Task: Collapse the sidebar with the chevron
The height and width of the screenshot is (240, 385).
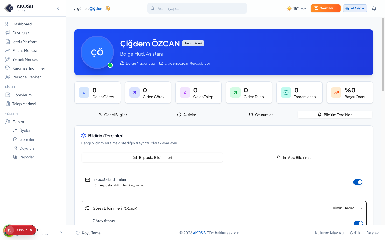Action: [58, 8]
